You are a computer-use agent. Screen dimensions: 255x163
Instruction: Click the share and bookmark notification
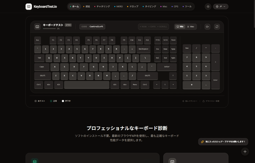223,142
